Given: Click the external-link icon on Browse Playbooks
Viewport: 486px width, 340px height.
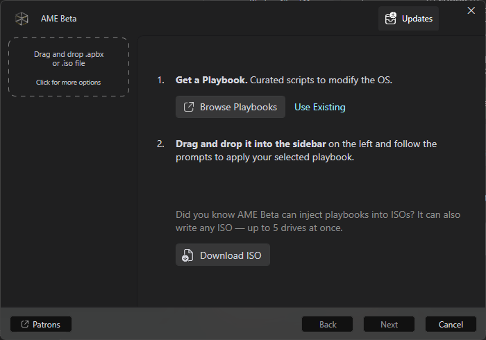Looking at the screenshot, I should point(188,107).
